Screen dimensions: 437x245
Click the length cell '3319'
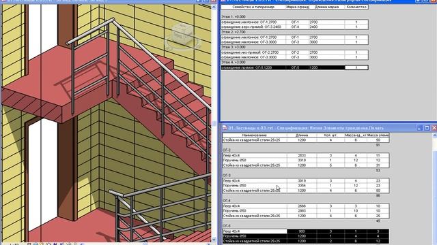[302, 161]
